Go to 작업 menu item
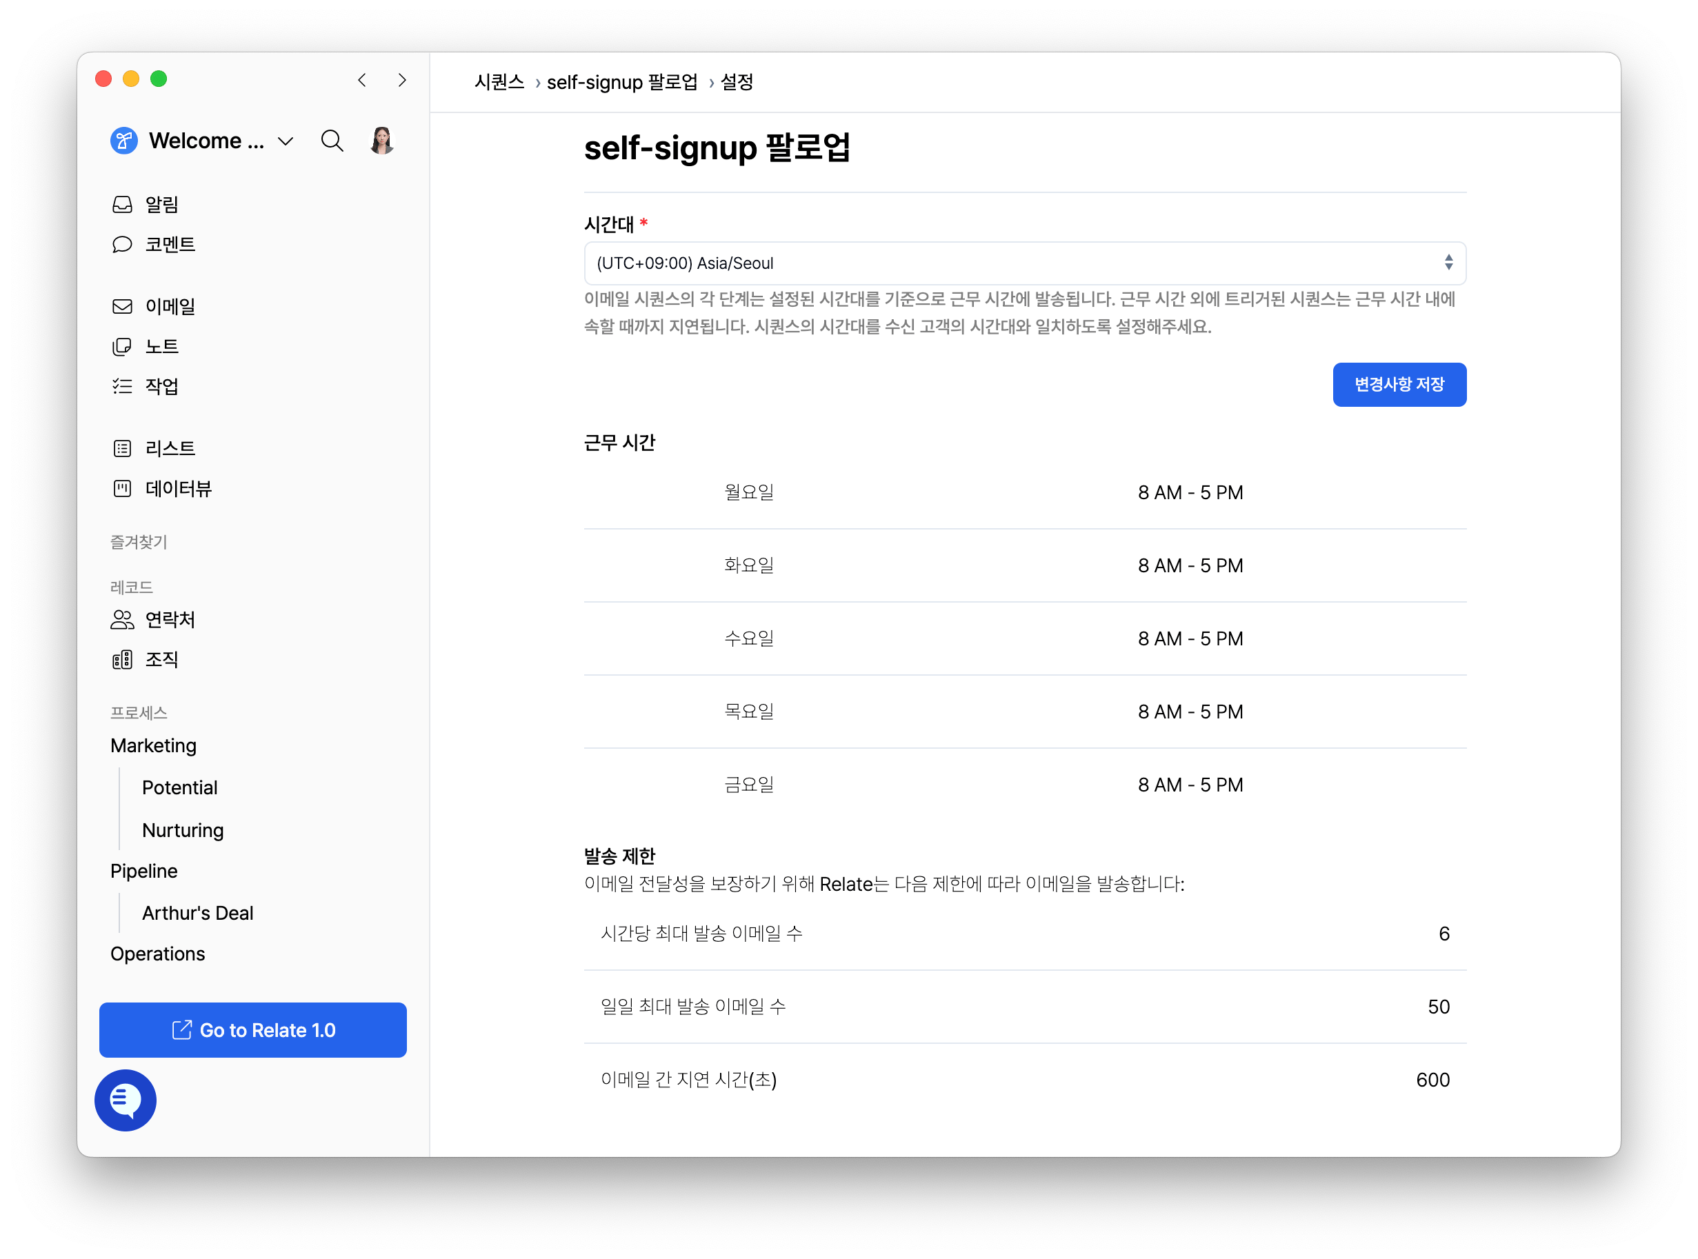1698x1259 pixels. (x=161, y=386)
